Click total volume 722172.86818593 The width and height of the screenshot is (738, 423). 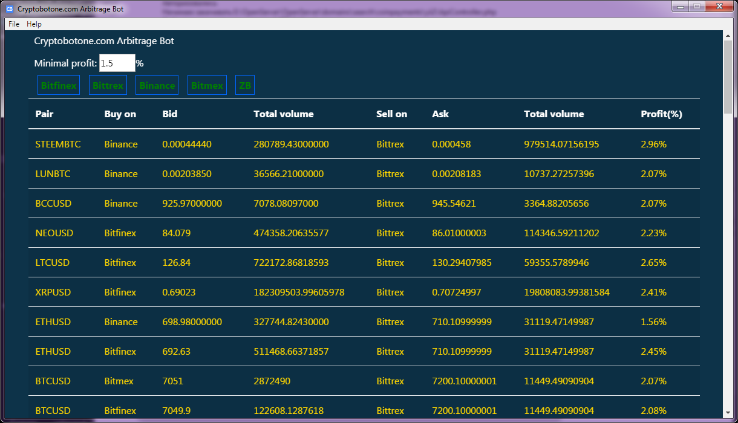pos(292,263)
